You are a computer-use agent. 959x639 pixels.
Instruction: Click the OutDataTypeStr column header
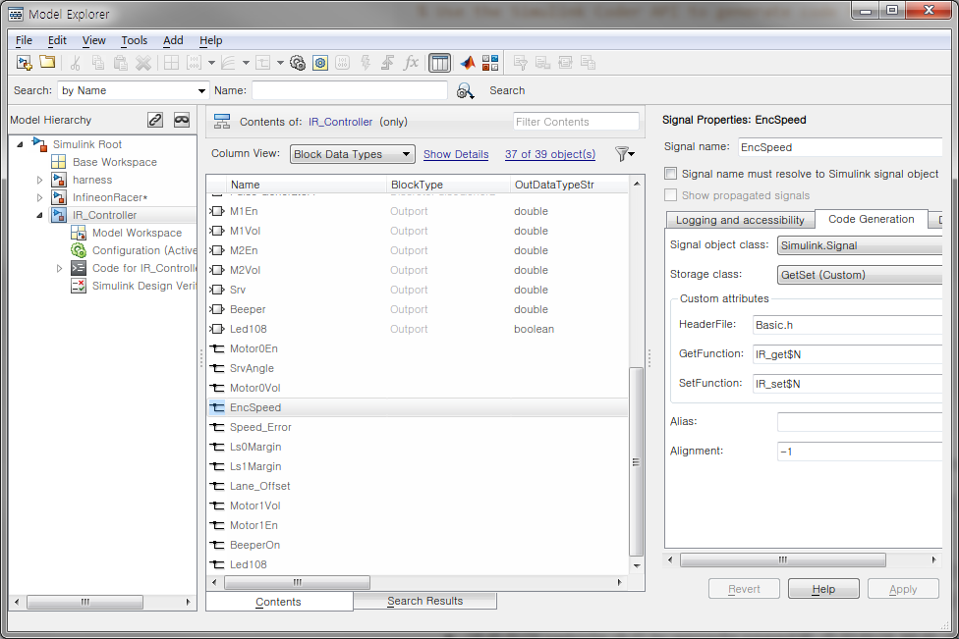(x=569, y=185)
